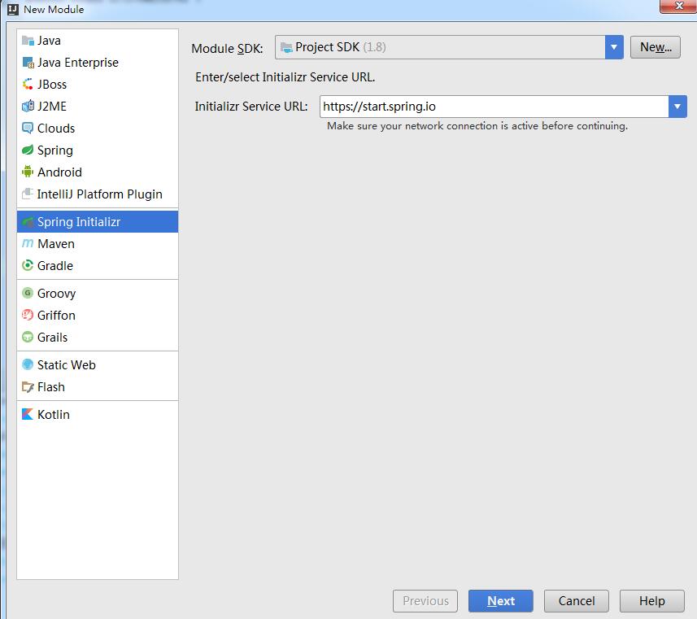Image resolution: width=697 pixels, height=619 pixels.
Task: Click the Java Enterprise icon
Action: coord(28,63)
